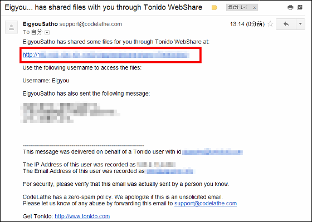Remove the inbox label with x
The height and width of the screenshot is (222, 312).
[254, 8]
